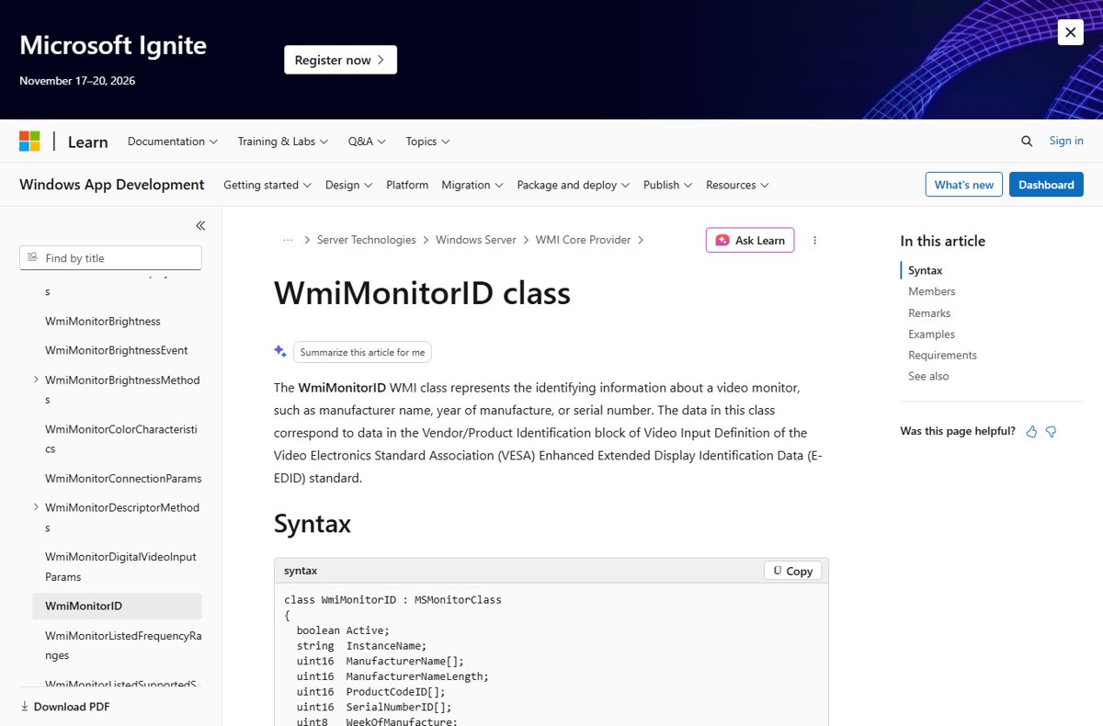Expand the Documentation menu
The width and height of the screenshot is (1103, 726).
click(173, 142)
